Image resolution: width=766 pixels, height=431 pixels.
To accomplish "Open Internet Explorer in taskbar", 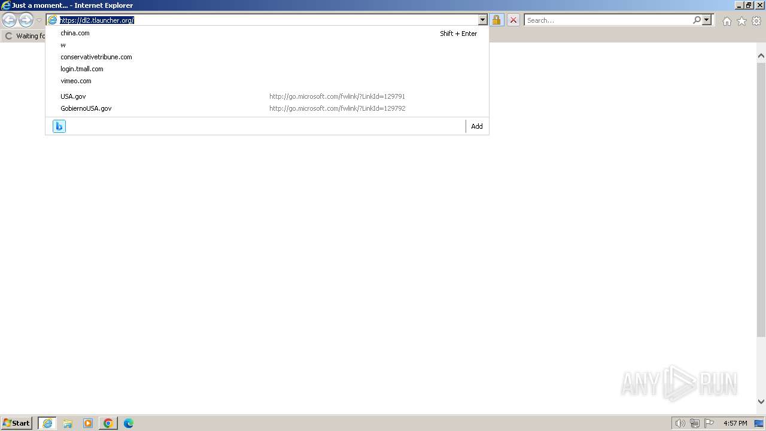I will [x=47, y=423].
